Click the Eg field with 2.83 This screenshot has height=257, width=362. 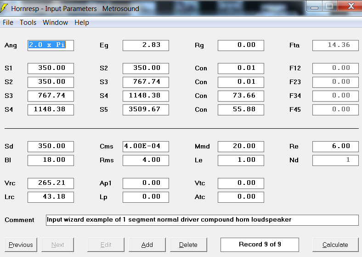[146, 46]
